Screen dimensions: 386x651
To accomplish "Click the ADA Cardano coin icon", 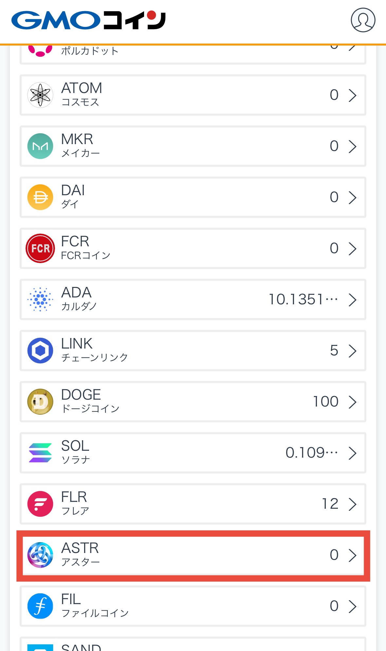I will [40, 299].
